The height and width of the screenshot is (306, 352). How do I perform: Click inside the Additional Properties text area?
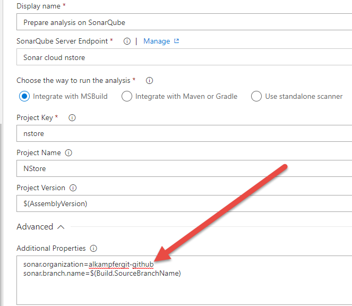point(184,280)
